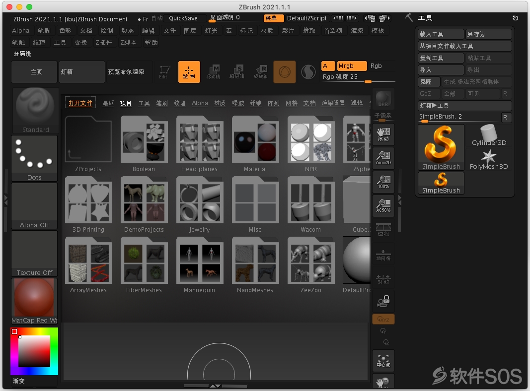Select the Cylinder3D tool icon
This screenshot has width=530, height=391.
489,135
